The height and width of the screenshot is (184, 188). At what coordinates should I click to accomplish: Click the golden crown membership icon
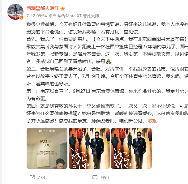pyautogui.click(x=62, y=8)
